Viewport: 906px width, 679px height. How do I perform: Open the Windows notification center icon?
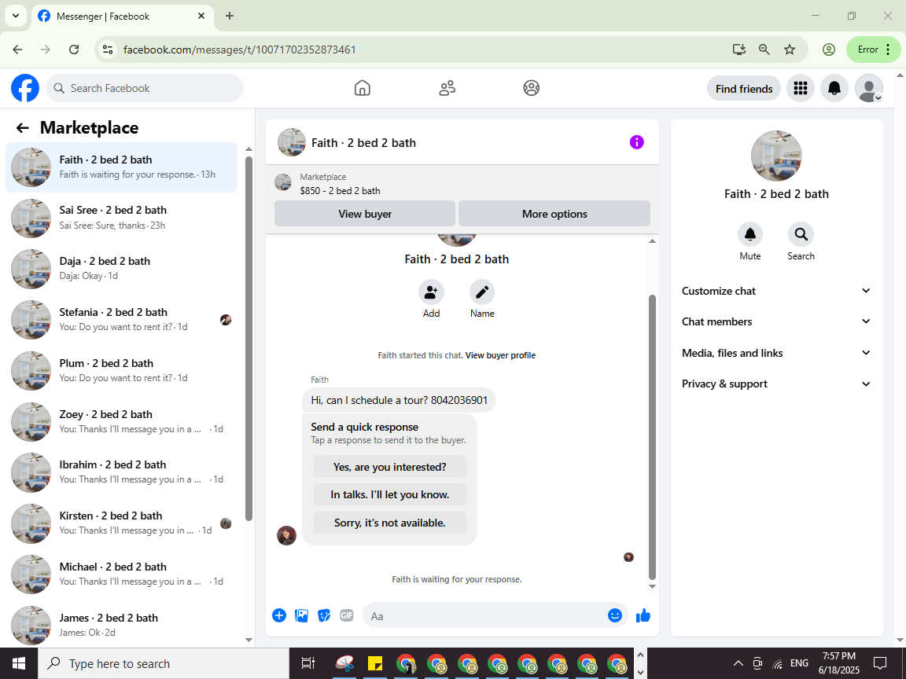[879, 663]
